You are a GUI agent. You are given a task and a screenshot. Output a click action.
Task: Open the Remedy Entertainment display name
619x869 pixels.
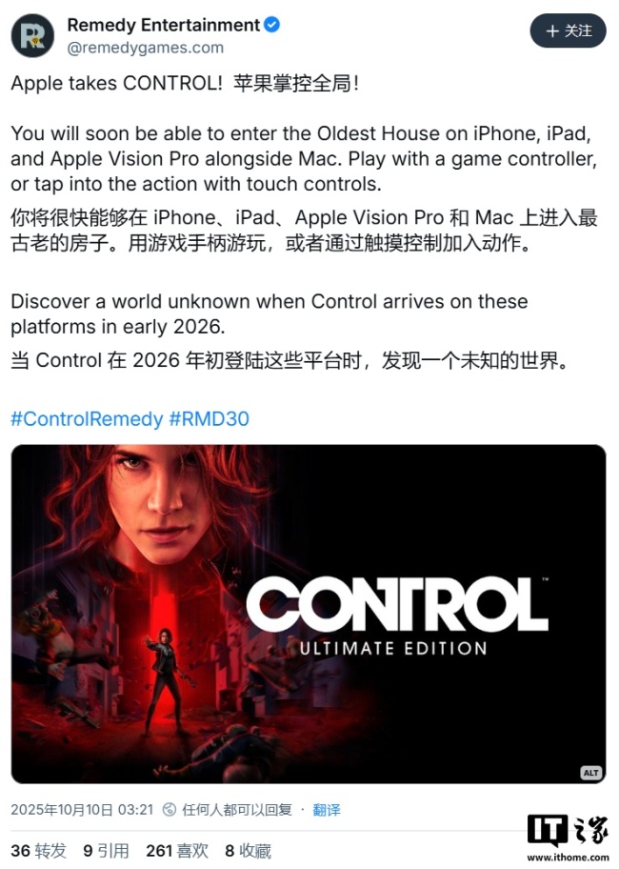(x=164, y=25)
